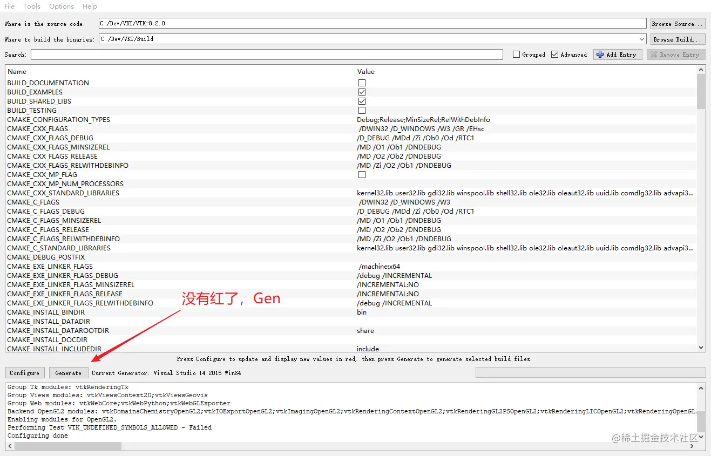Click the VTK_UNDEFINED_SYMBOLS_ALLOWED log line
The image size is (711, 456).
110,427
